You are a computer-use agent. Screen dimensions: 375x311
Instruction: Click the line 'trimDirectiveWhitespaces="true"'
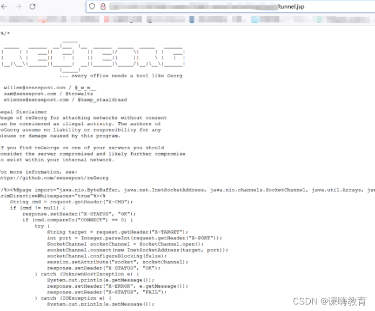[52, 196]
